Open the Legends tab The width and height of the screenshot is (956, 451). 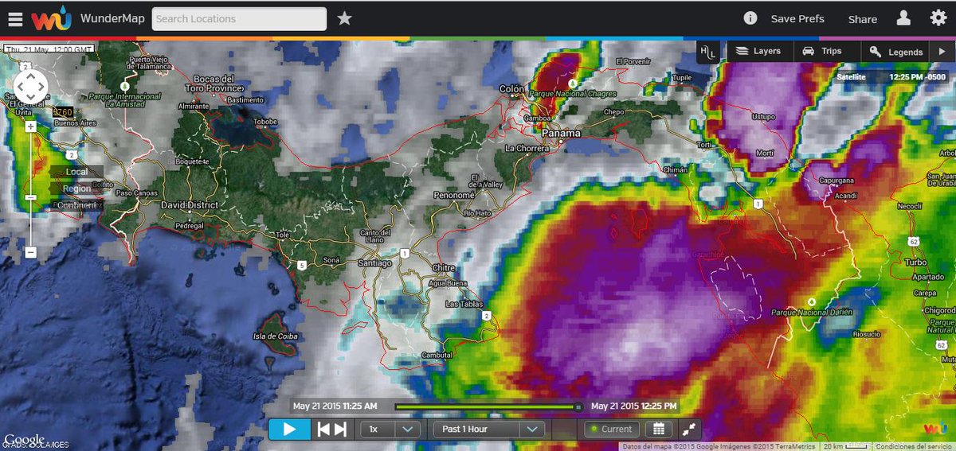click(x=896, y=52)
